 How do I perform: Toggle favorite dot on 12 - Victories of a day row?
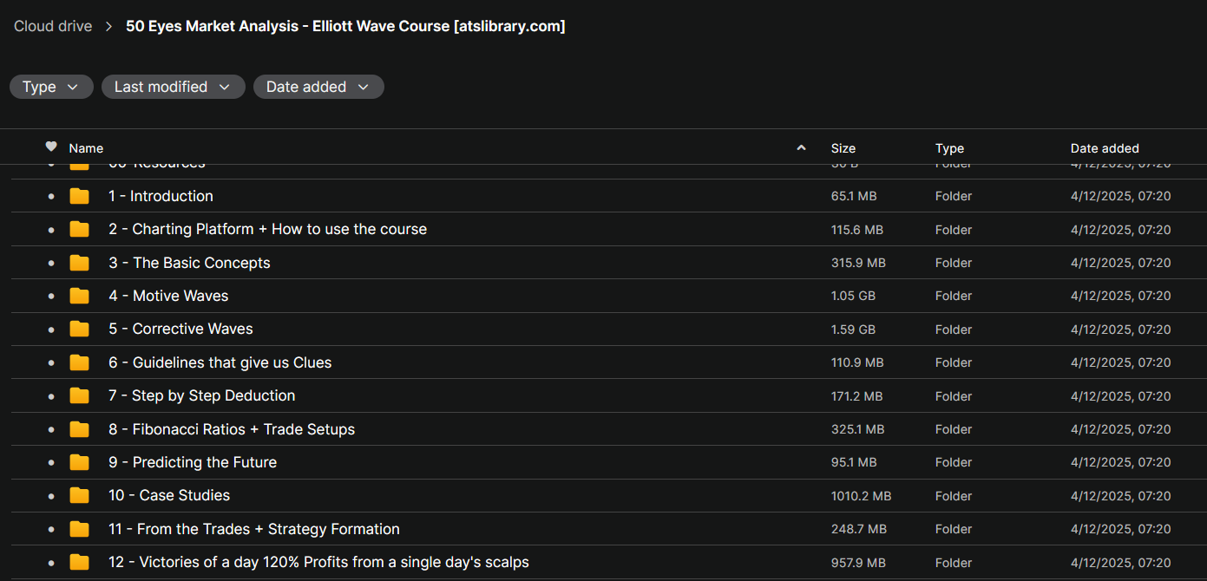(x=51, y=562)
